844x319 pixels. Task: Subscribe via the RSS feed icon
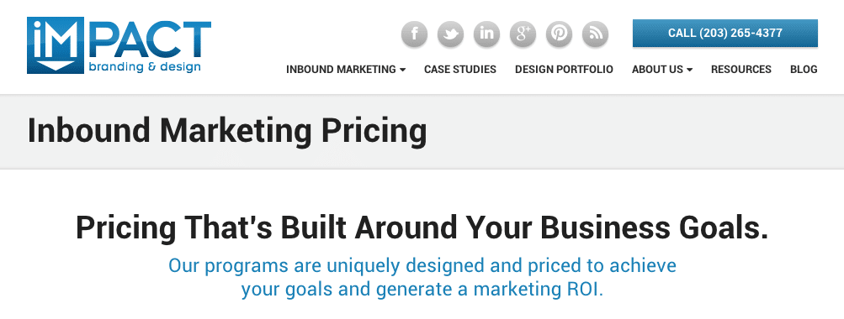pos(595,34)
